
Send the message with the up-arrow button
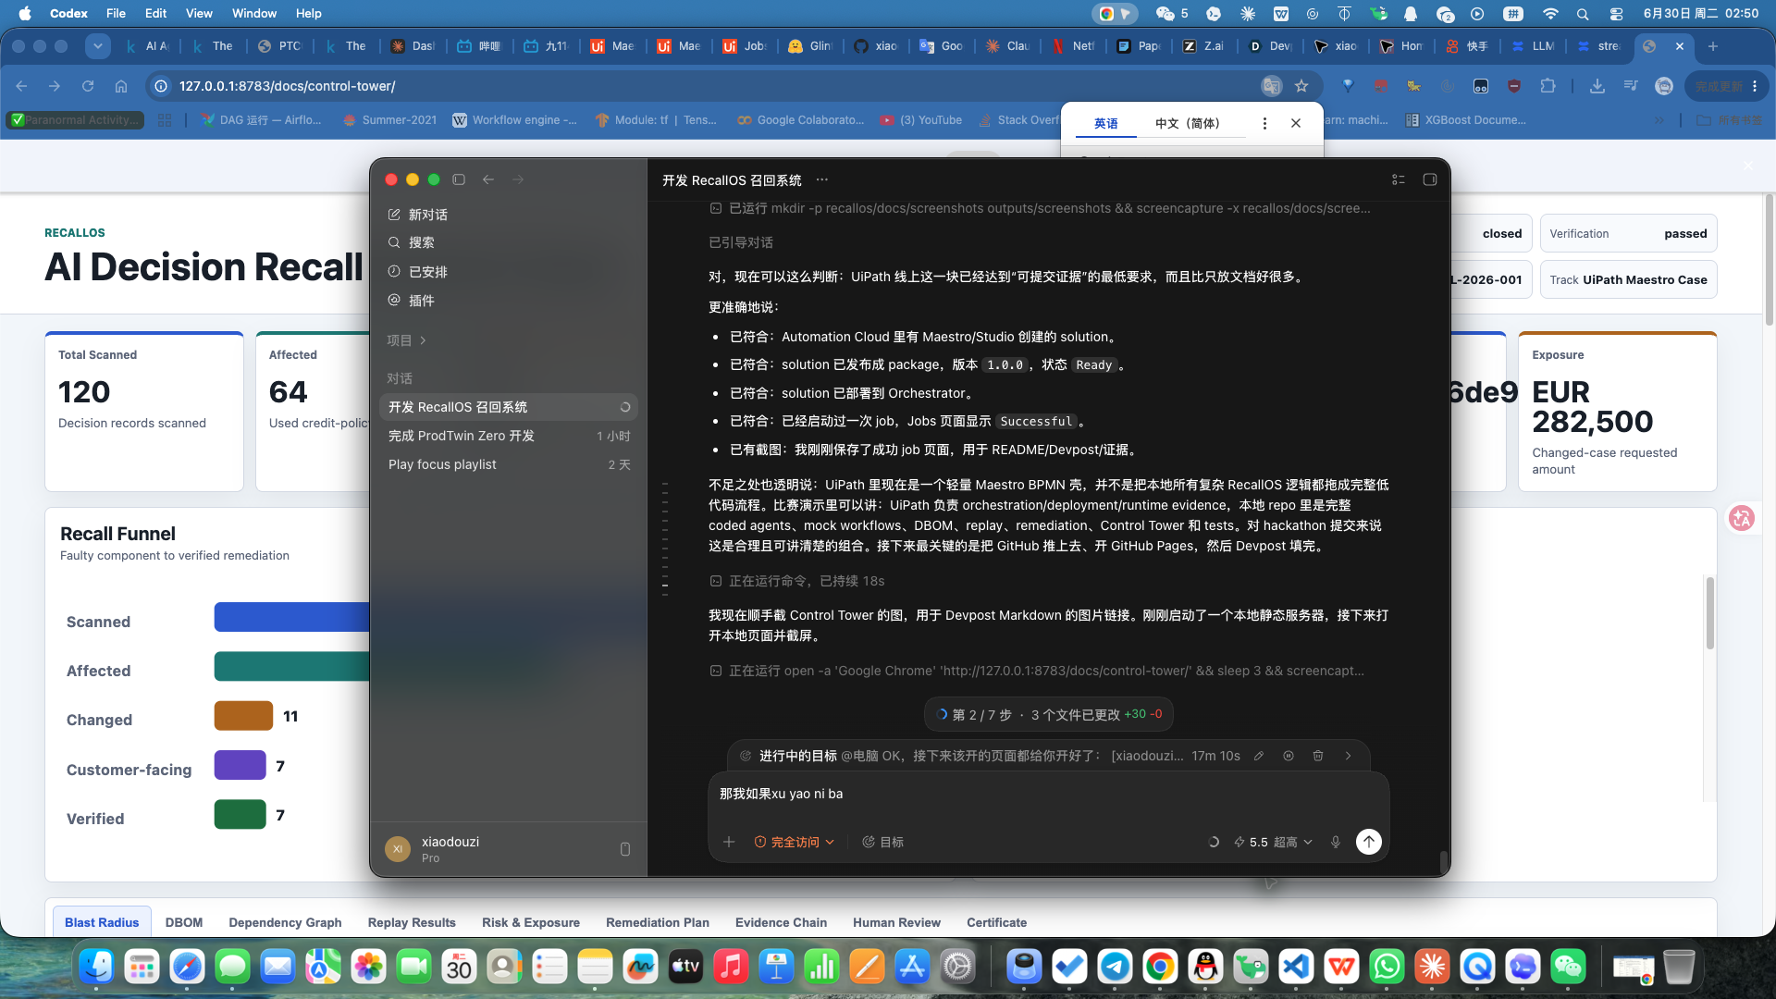point(1369,841)
